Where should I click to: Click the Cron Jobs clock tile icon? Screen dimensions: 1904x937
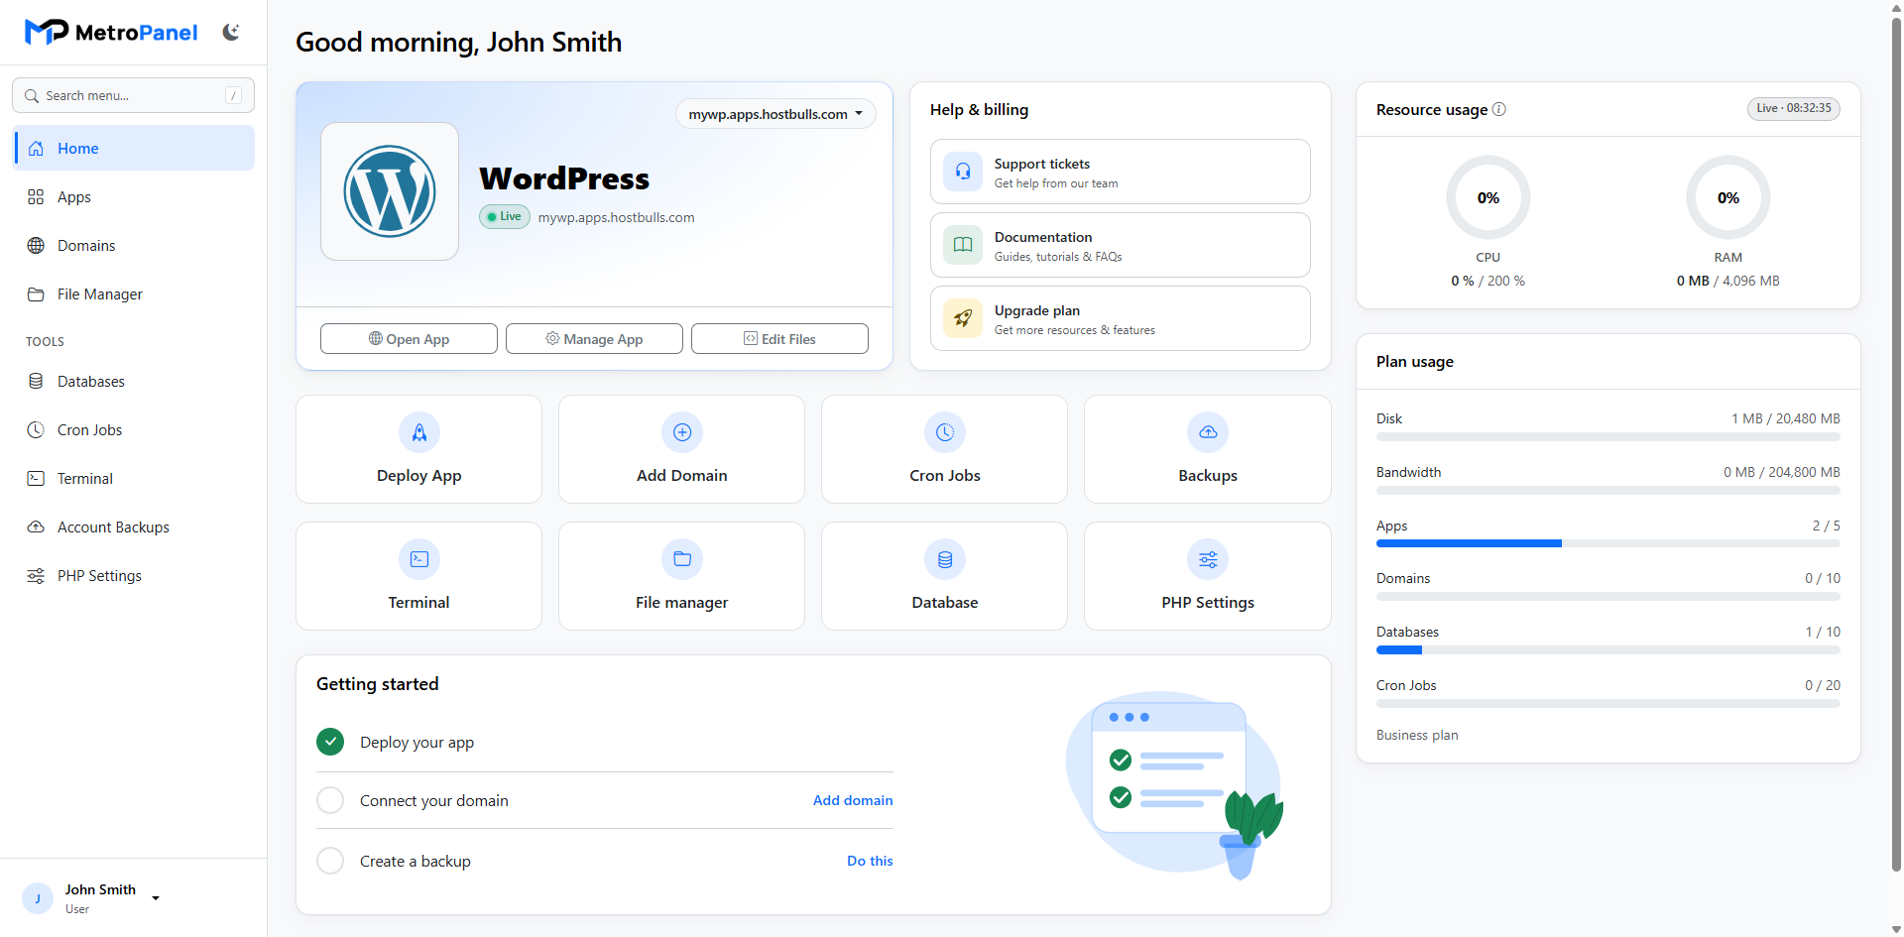945,432
